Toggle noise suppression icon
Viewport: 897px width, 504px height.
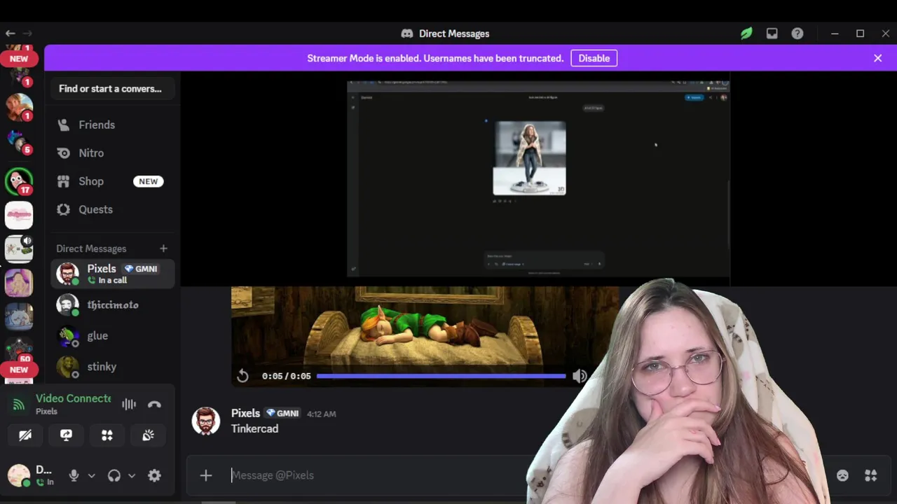point(129,404)
